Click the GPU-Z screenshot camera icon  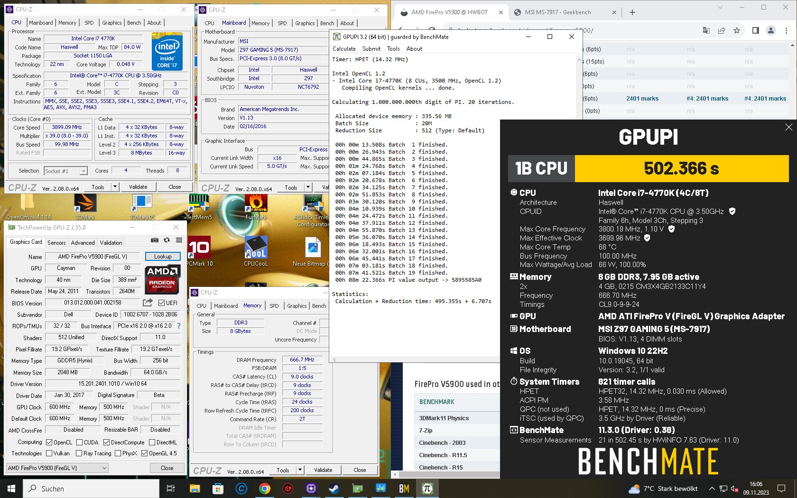point(154,240)
